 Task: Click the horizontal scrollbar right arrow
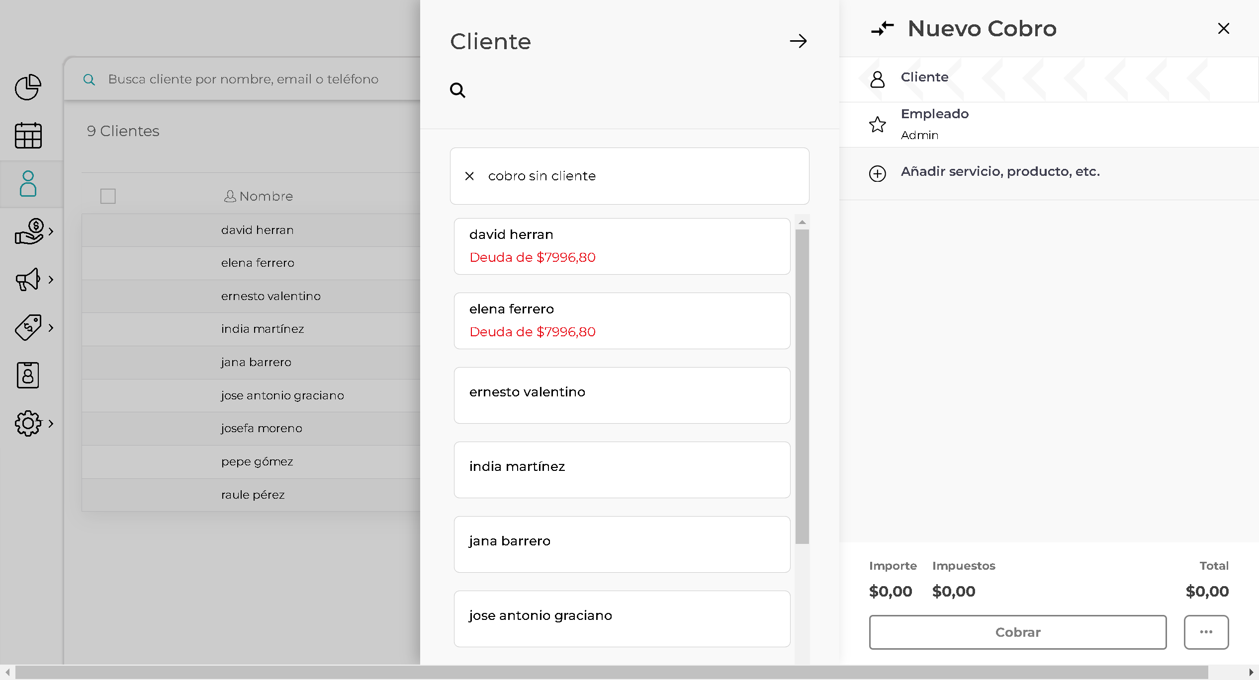tap(1251, 673)
